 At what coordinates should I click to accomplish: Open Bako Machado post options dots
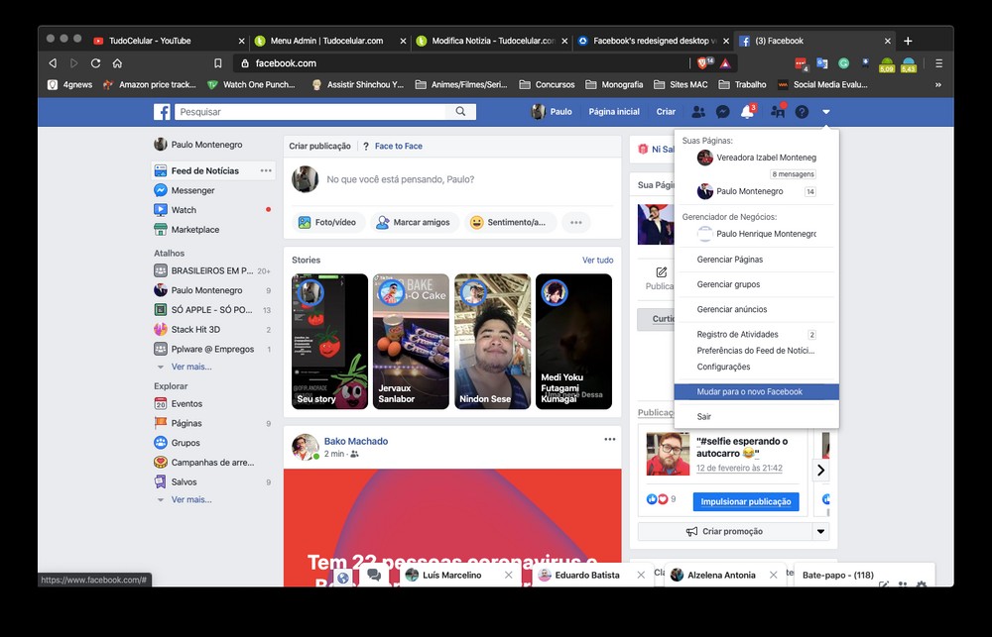pyautogui.click(x=610, y=439)
